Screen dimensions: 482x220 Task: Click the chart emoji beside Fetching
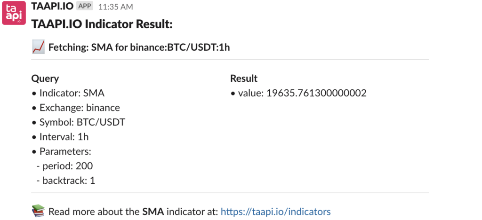pos(39,47)
